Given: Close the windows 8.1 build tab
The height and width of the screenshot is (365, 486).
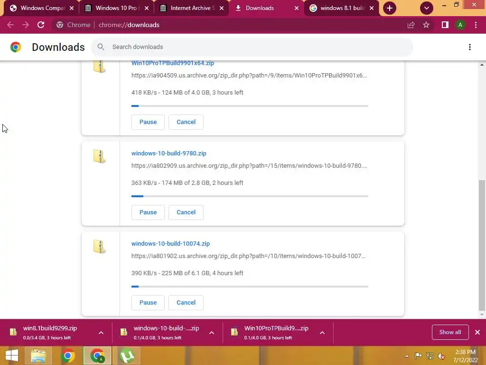Looking at the screenshot, I should tap(372, 8).
